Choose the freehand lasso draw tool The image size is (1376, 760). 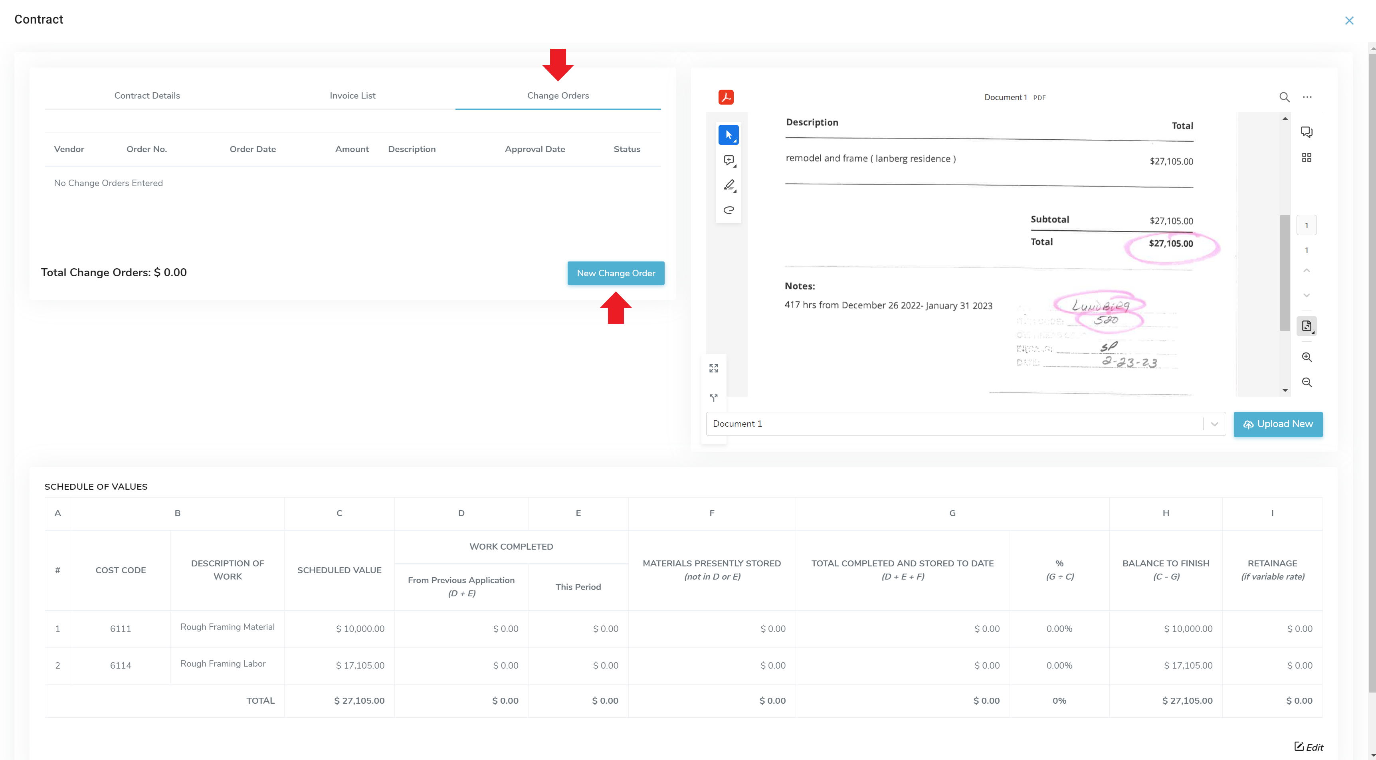729,210
